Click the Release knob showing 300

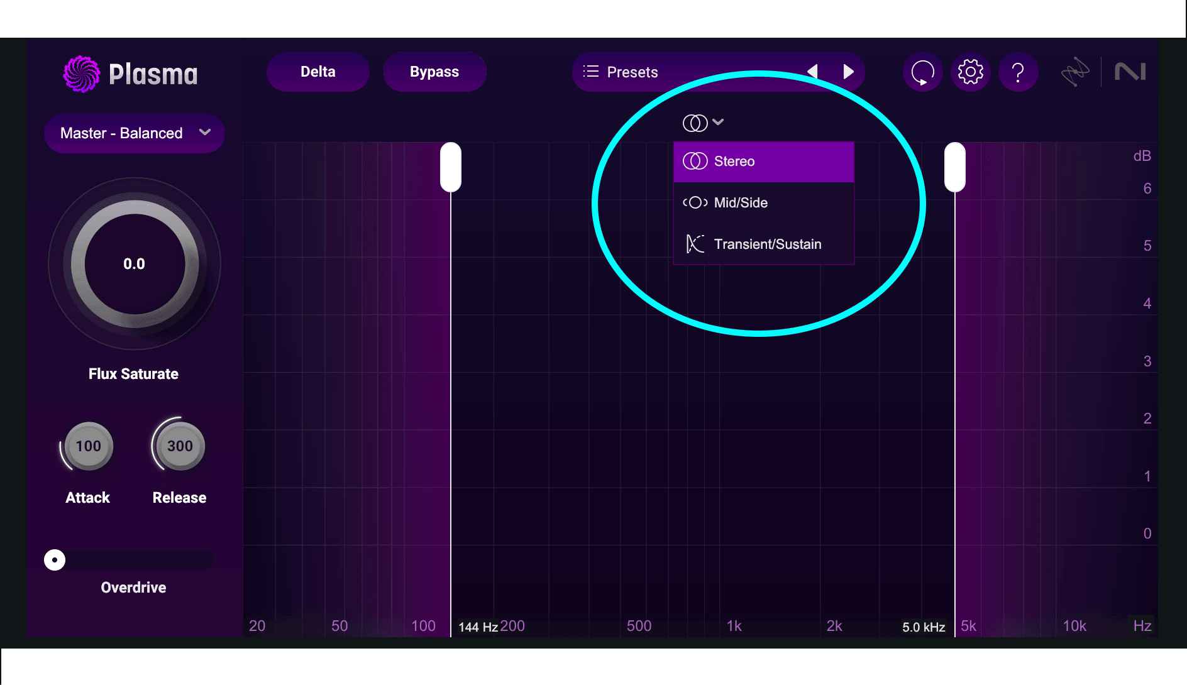180,446
